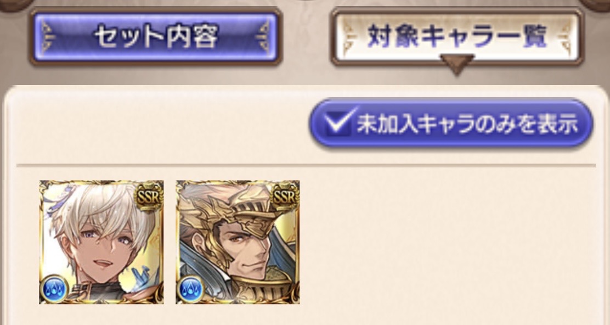Click the left gold ornament on セット内容 tab

coord(48,37)
